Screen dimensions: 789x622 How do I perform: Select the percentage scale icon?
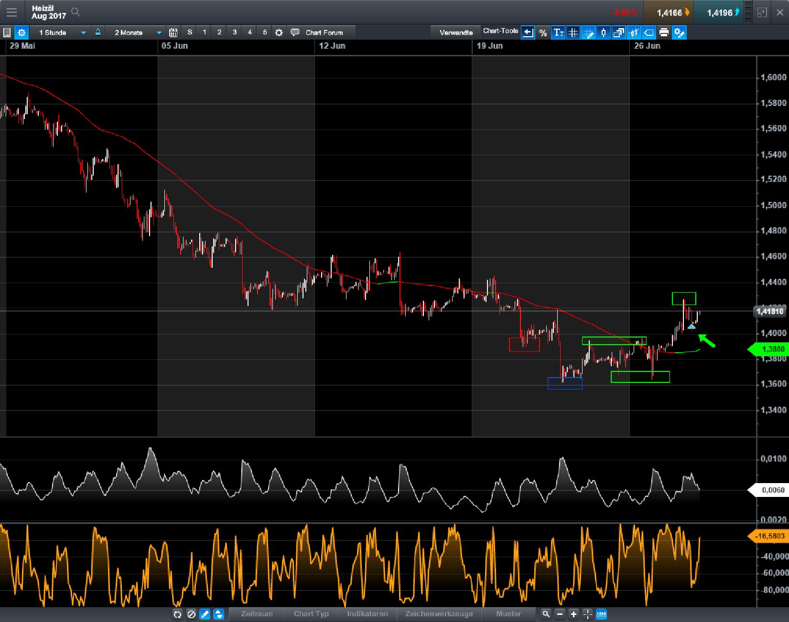[542, 32]
